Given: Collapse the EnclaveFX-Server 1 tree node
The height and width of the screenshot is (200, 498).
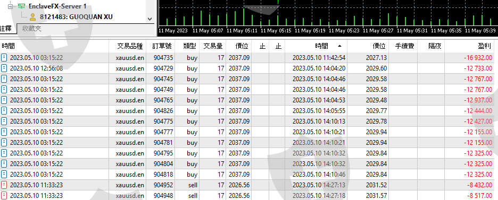Looking at the screenshot, I should pos(10,6).
